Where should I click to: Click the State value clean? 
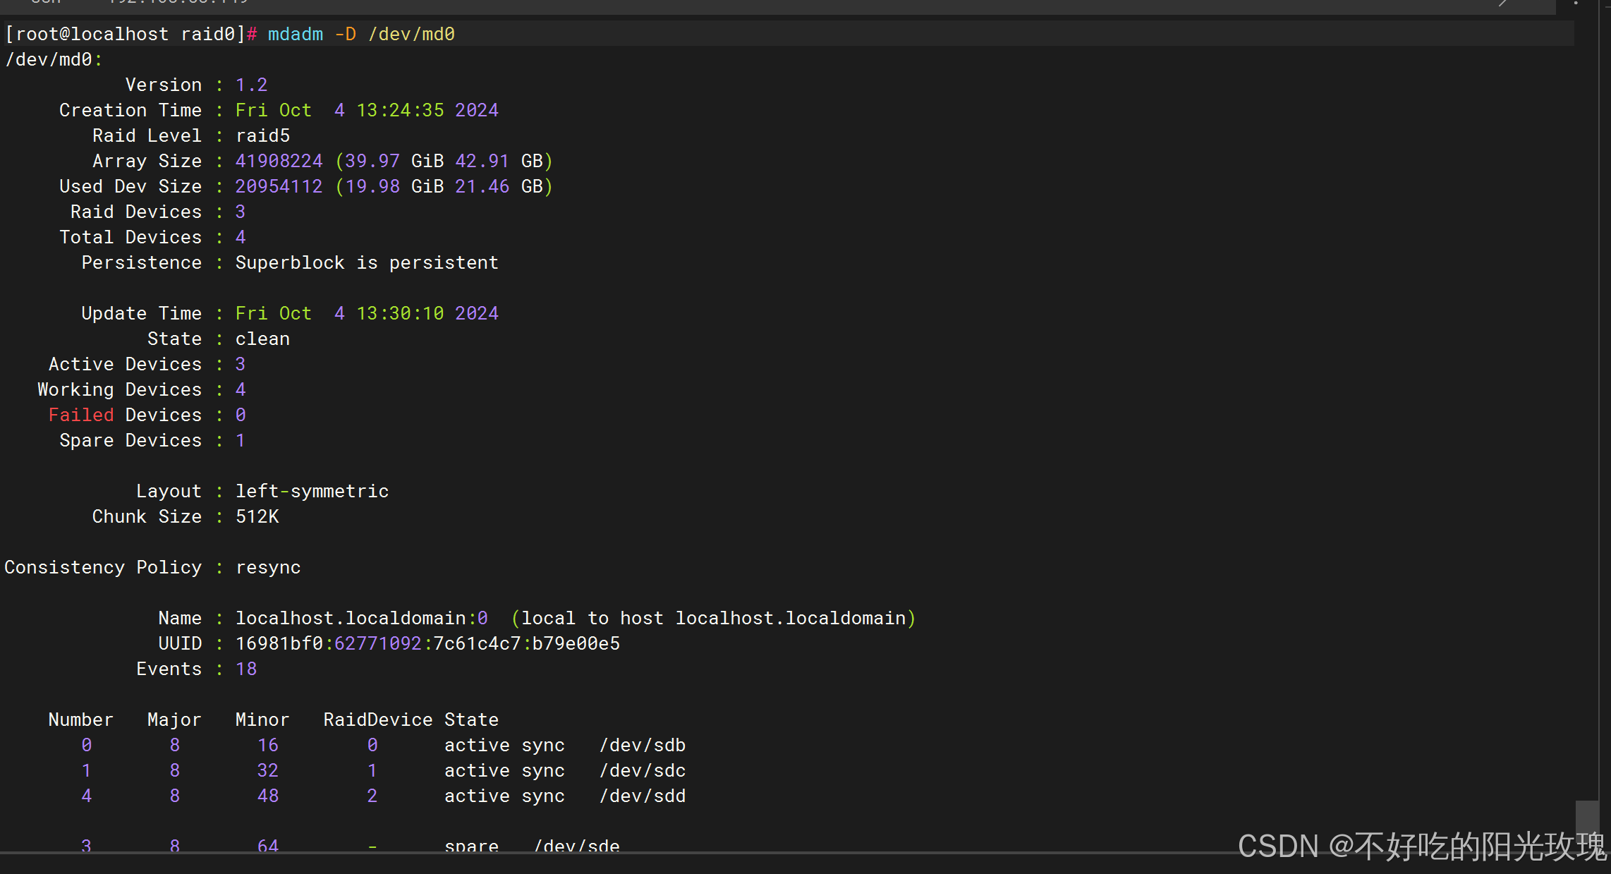pos(262,339)
